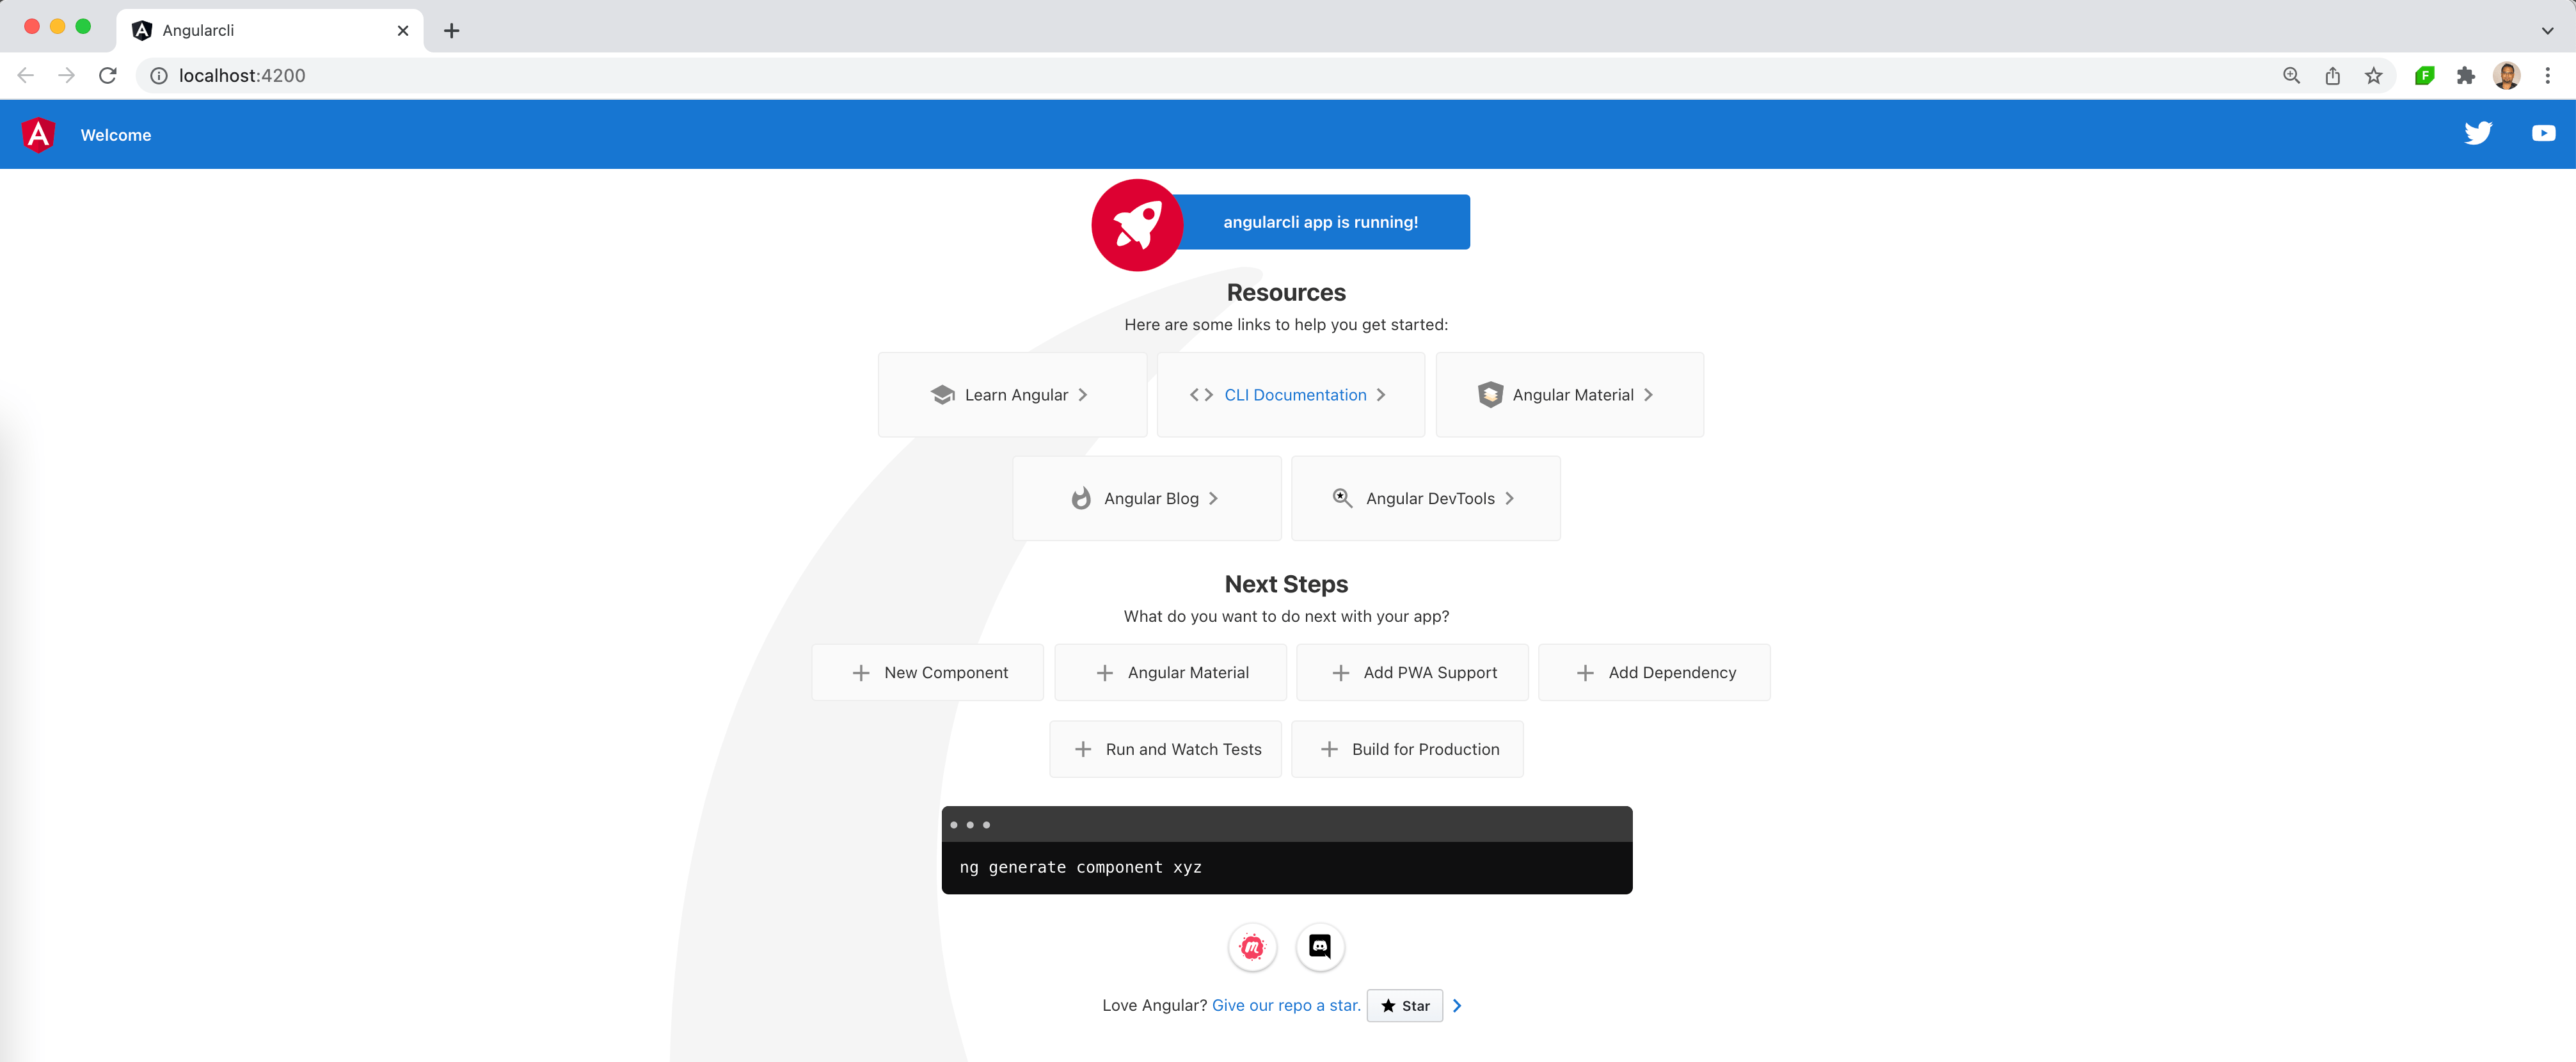The image size is (2576, 1062).
Task: Click the Angular shield logo in toolbar
Action: 39,134
